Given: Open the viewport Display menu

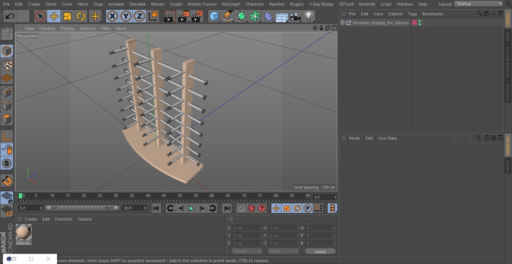Looking at the screenshot, I should pyautogui.click(x=67, y=28).
